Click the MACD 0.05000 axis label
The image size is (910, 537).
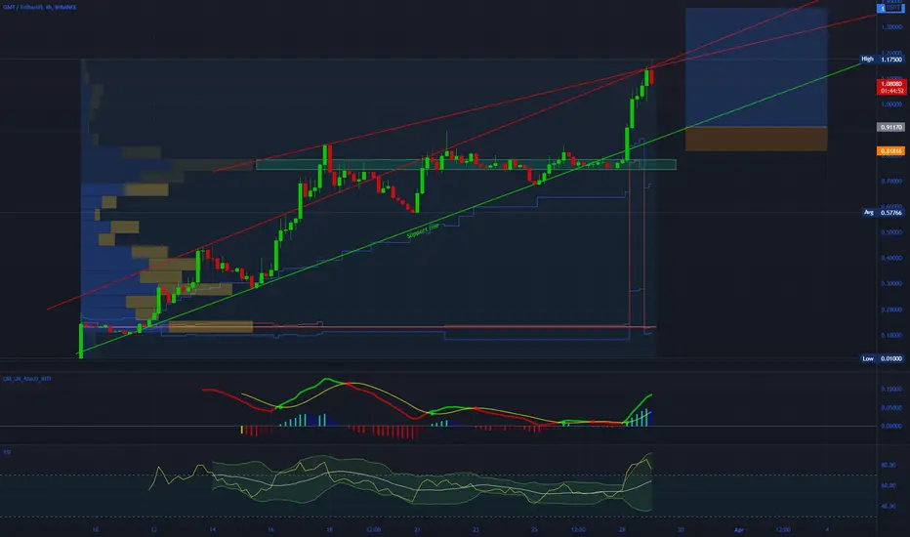point(890,407)
